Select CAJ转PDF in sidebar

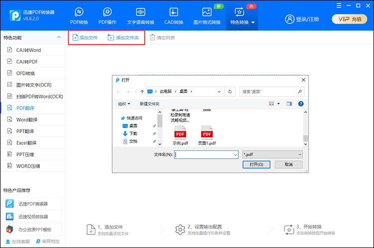click(x=33, y=61)
